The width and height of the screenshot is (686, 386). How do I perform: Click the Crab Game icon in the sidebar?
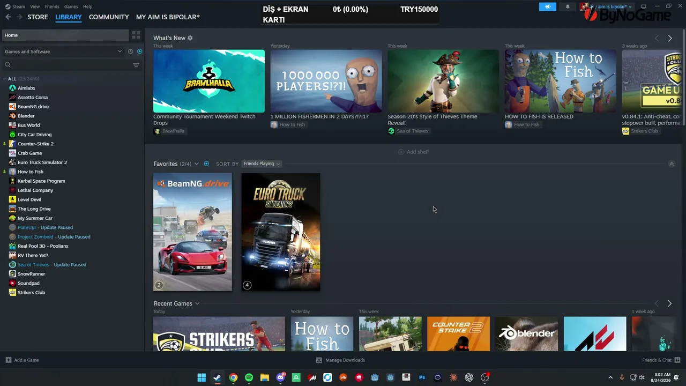click(x=12, y=153)
